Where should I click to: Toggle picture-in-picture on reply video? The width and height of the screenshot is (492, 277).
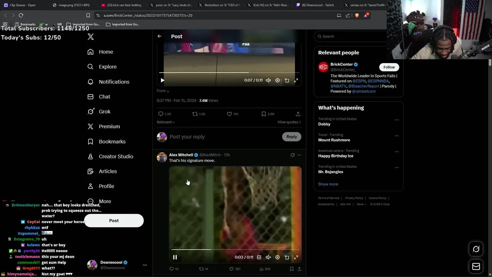(x=287, y=257)
